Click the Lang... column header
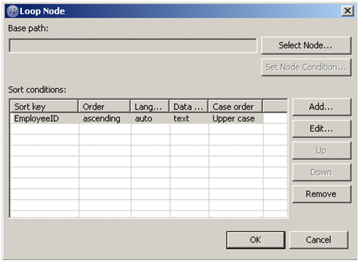The image size is (359, 262). coord(150,107)
